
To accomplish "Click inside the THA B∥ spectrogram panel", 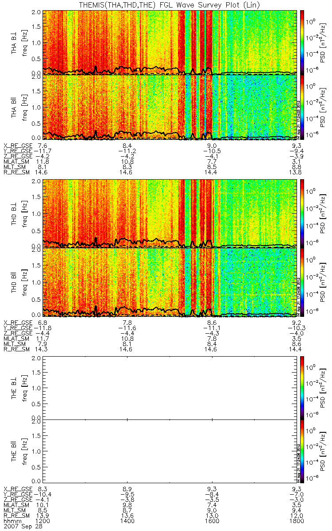I will pos(170,107).
